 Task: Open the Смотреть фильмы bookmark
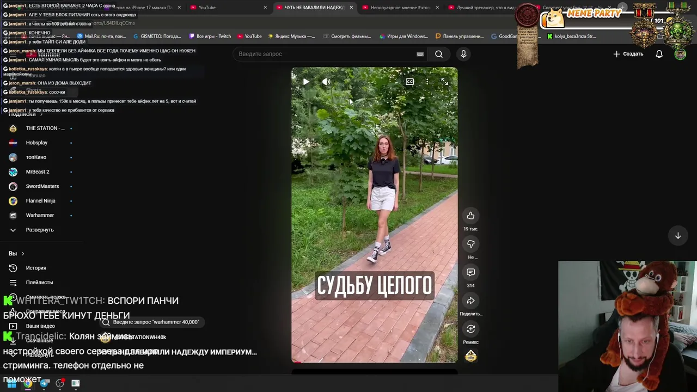tap(346, 36)
